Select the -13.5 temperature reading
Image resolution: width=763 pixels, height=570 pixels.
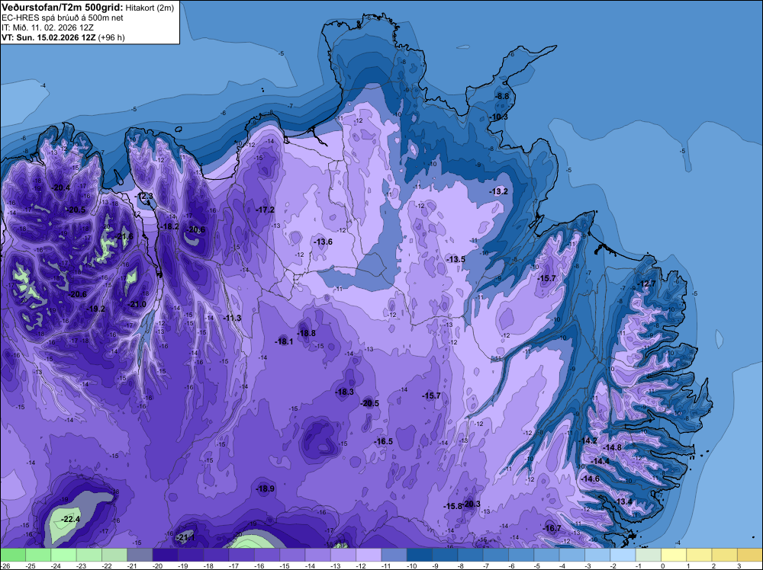pyautogui.click(x=456, y=260)
